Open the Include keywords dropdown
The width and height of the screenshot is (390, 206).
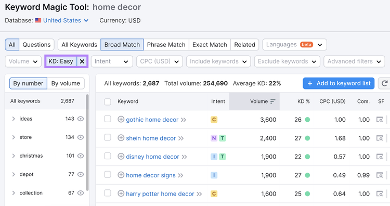tap(218, 61)
